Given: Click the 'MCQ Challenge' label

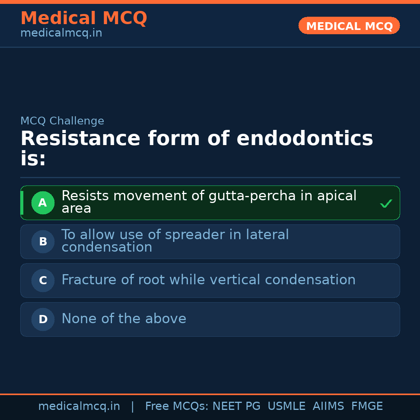Looking at the screenshot, I should [62, 121].
